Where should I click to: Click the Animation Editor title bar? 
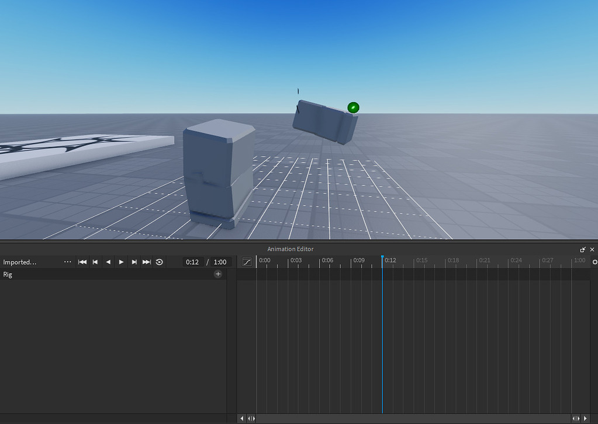click(x=291, y=249)
